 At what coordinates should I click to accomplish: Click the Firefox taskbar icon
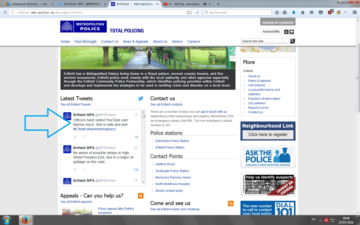[25, 220]
